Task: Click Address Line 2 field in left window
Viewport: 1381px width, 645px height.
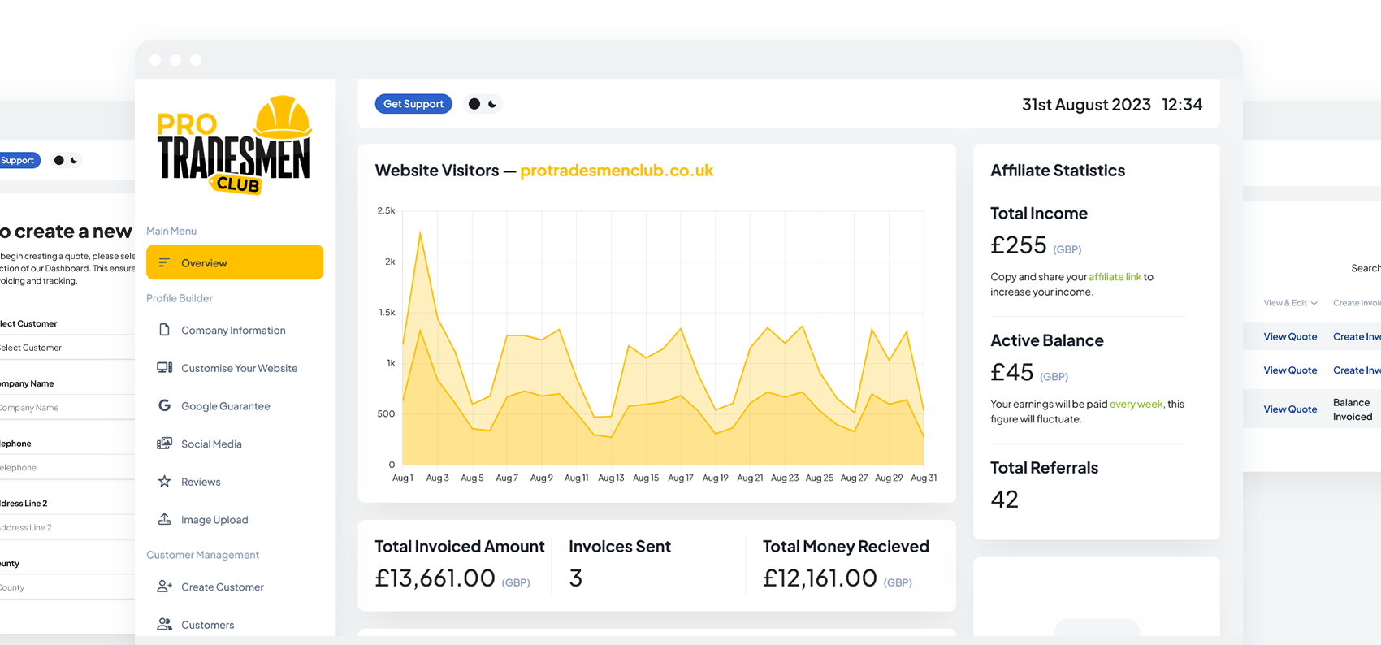Action: pyautogui.click(x=67, y=527)
